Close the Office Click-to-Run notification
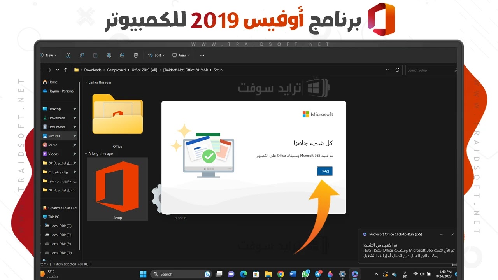 point(452,234)
